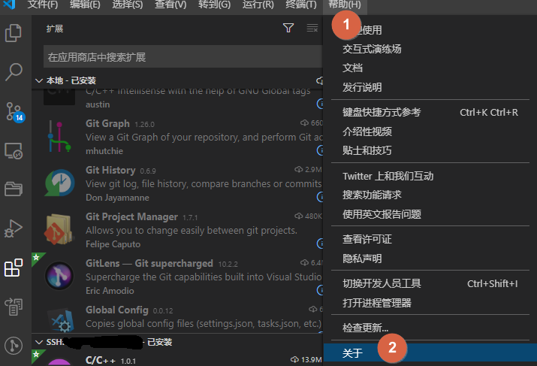
Task: Open the 文件(F) menu
Action: click(42, 5)
